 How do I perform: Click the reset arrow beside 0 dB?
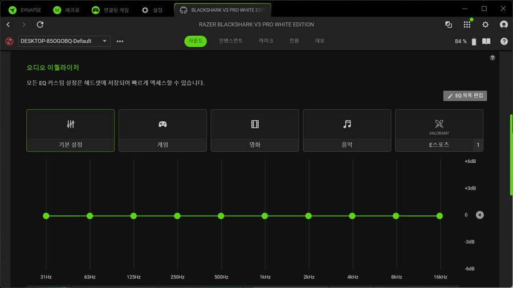(x=479, y=215)
